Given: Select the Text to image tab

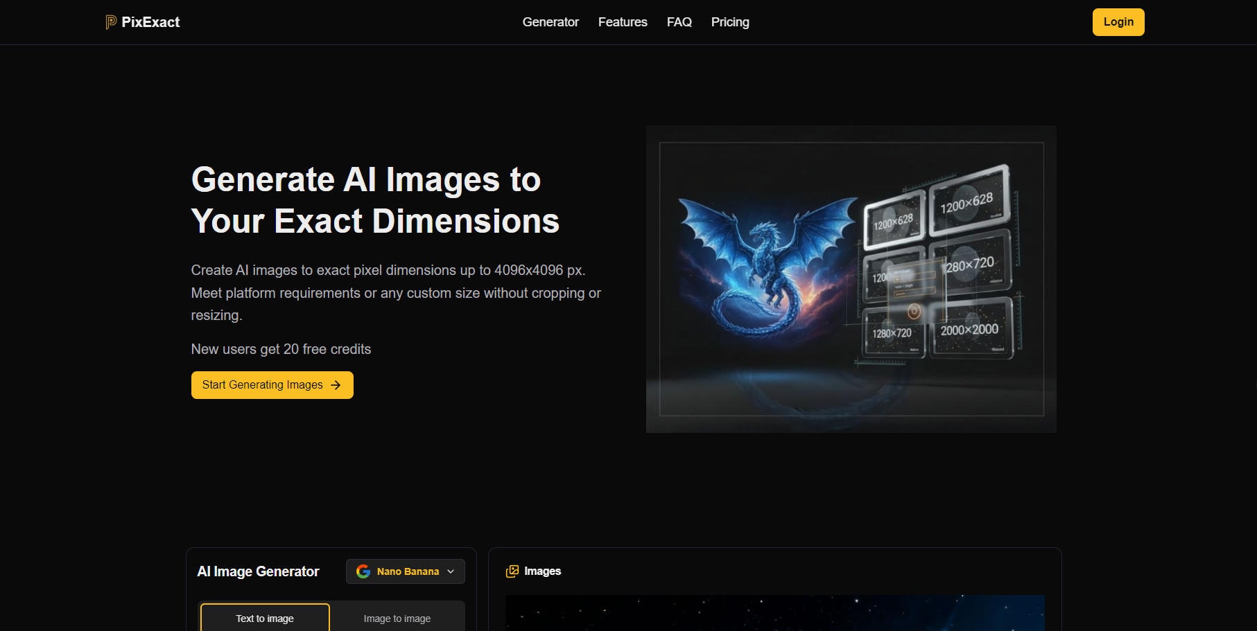Looking at the screenshot, I should pyautogui.click(x=264, y=618).
